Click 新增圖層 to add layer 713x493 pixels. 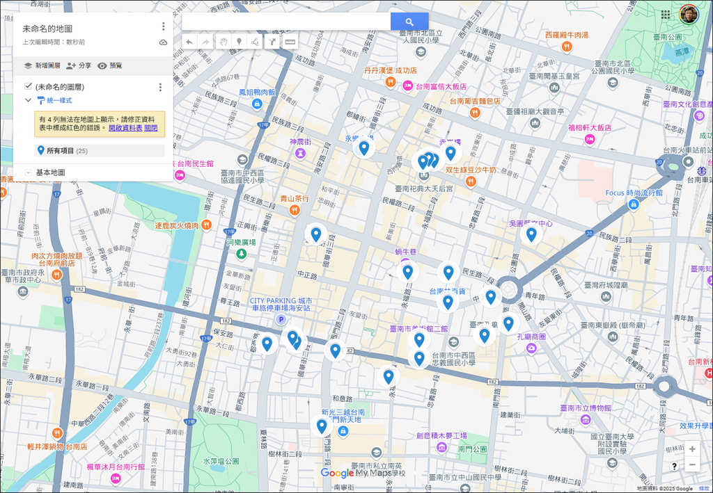42,65
